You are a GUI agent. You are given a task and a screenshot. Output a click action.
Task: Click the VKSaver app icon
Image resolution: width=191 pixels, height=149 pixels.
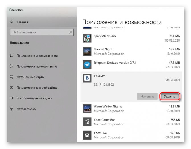pyautogui.click(x=87, y=78)
